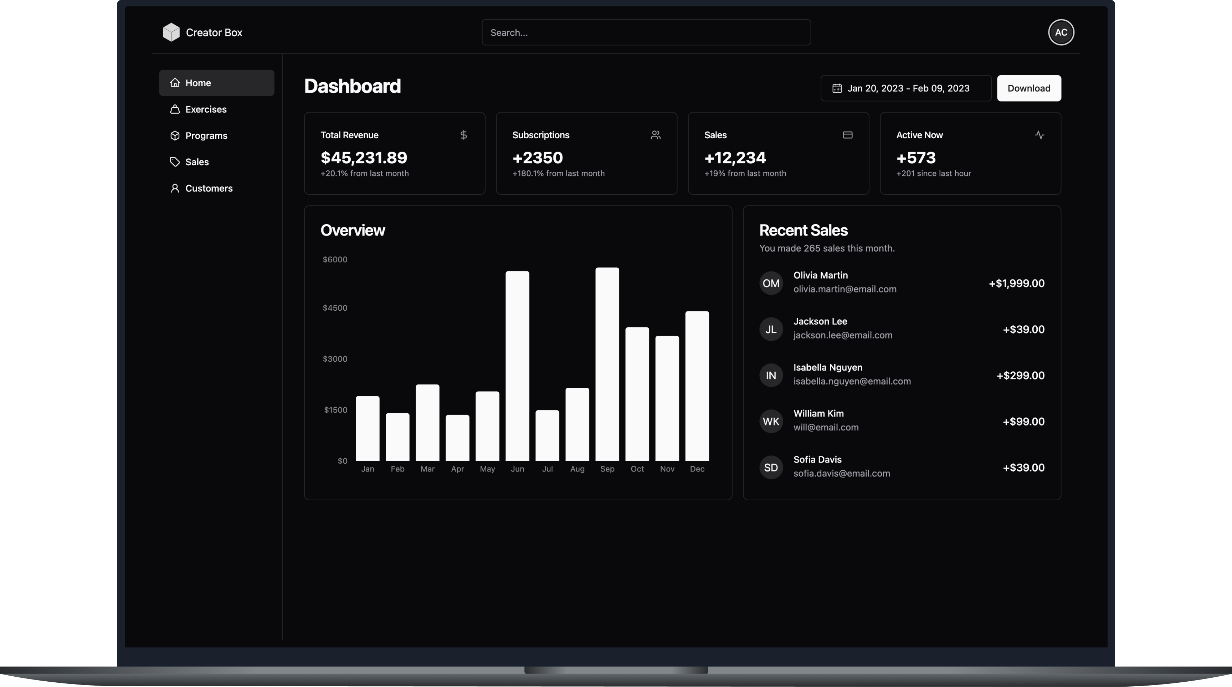Click the Jan bar in Overview chart

pos(368,428)
